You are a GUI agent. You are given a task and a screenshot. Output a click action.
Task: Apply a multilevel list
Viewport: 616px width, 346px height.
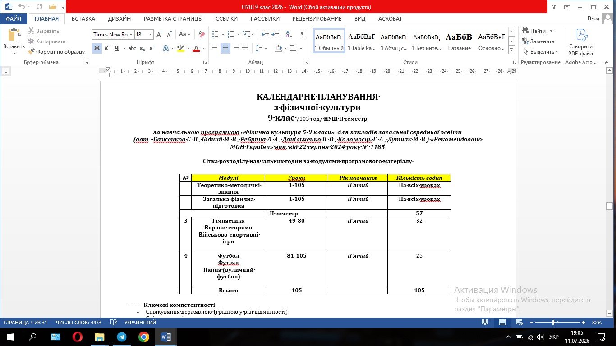tap(246, 34)
